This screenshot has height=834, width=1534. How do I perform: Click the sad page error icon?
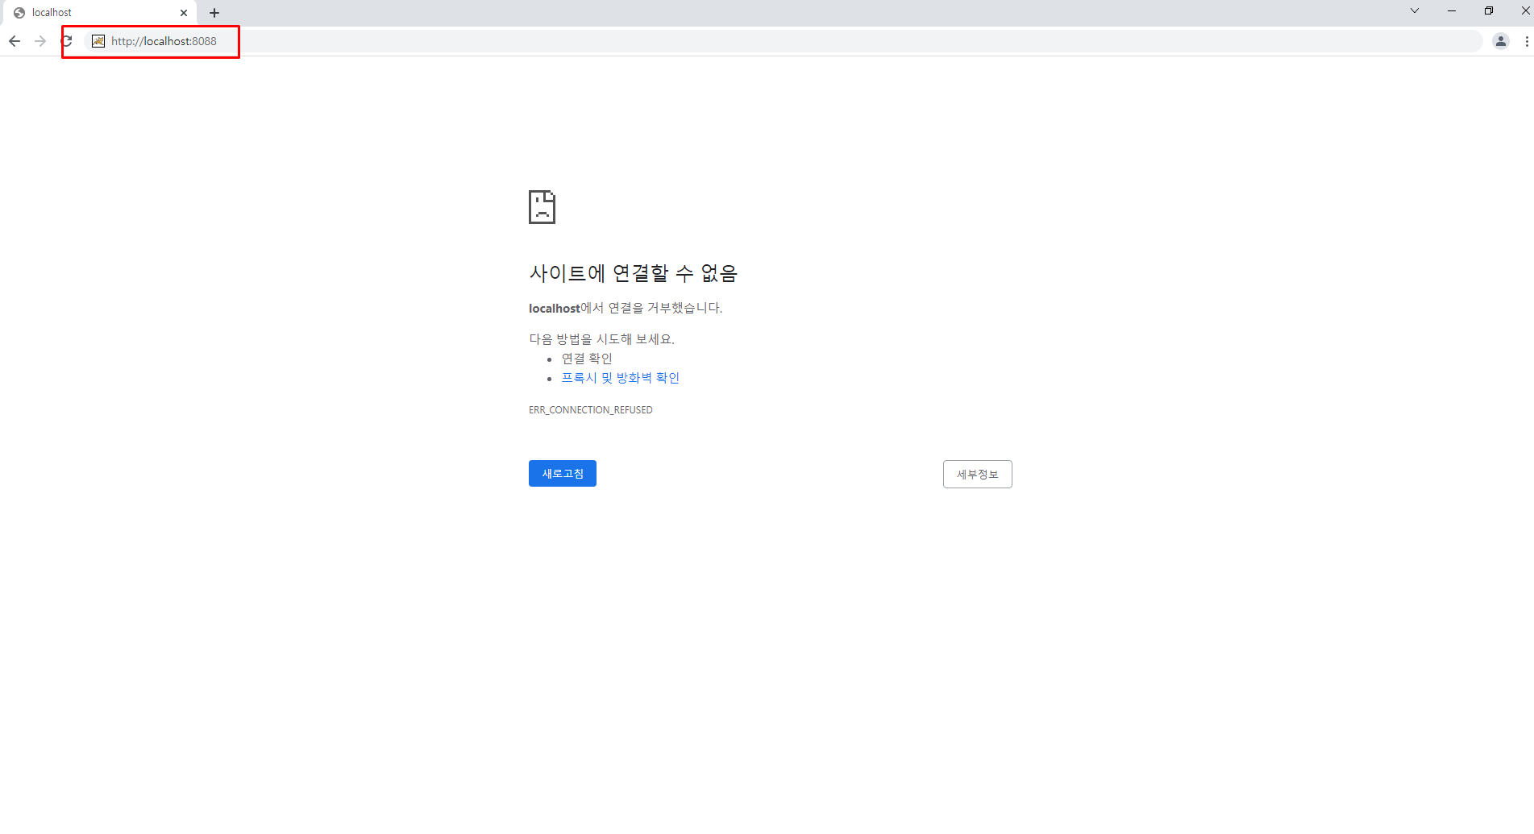[542, 207]
